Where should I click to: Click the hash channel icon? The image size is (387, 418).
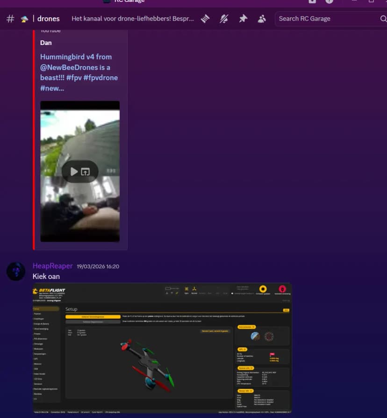click(10, 19)
